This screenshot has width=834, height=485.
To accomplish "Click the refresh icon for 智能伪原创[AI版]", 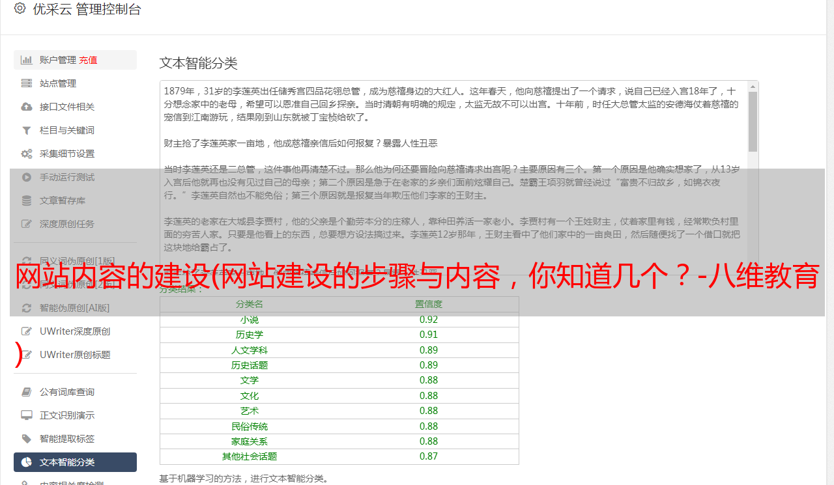I will pyautogui.click(x=27, y=308).
